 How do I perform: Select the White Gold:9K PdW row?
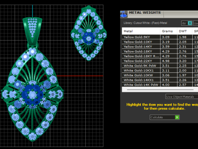pyautogui.click(x=160, y=66)
